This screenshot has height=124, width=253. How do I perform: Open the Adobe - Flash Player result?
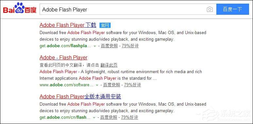(63, 57)
